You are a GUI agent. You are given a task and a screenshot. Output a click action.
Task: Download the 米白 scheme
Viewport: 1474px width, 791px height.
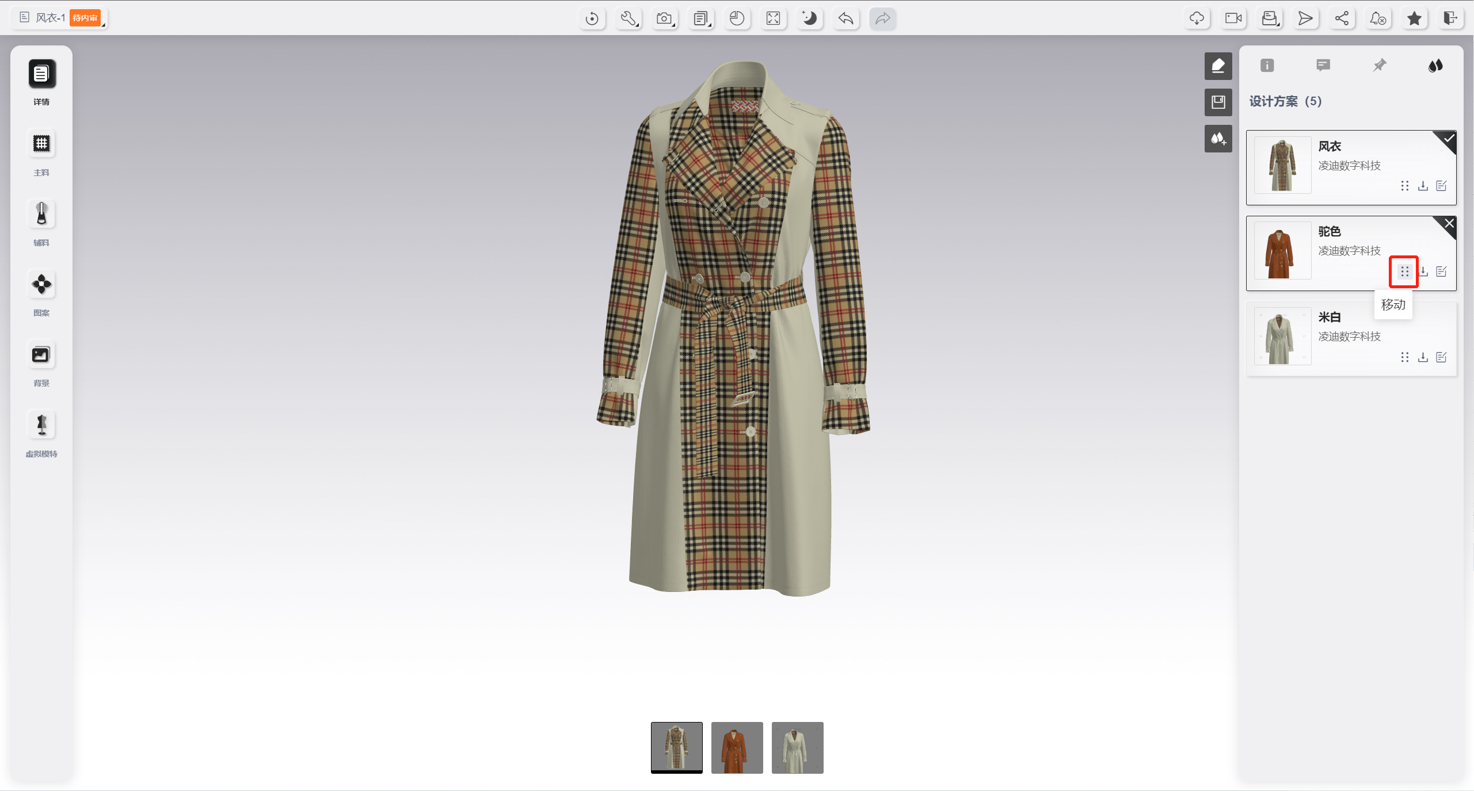click(1423, 357)
